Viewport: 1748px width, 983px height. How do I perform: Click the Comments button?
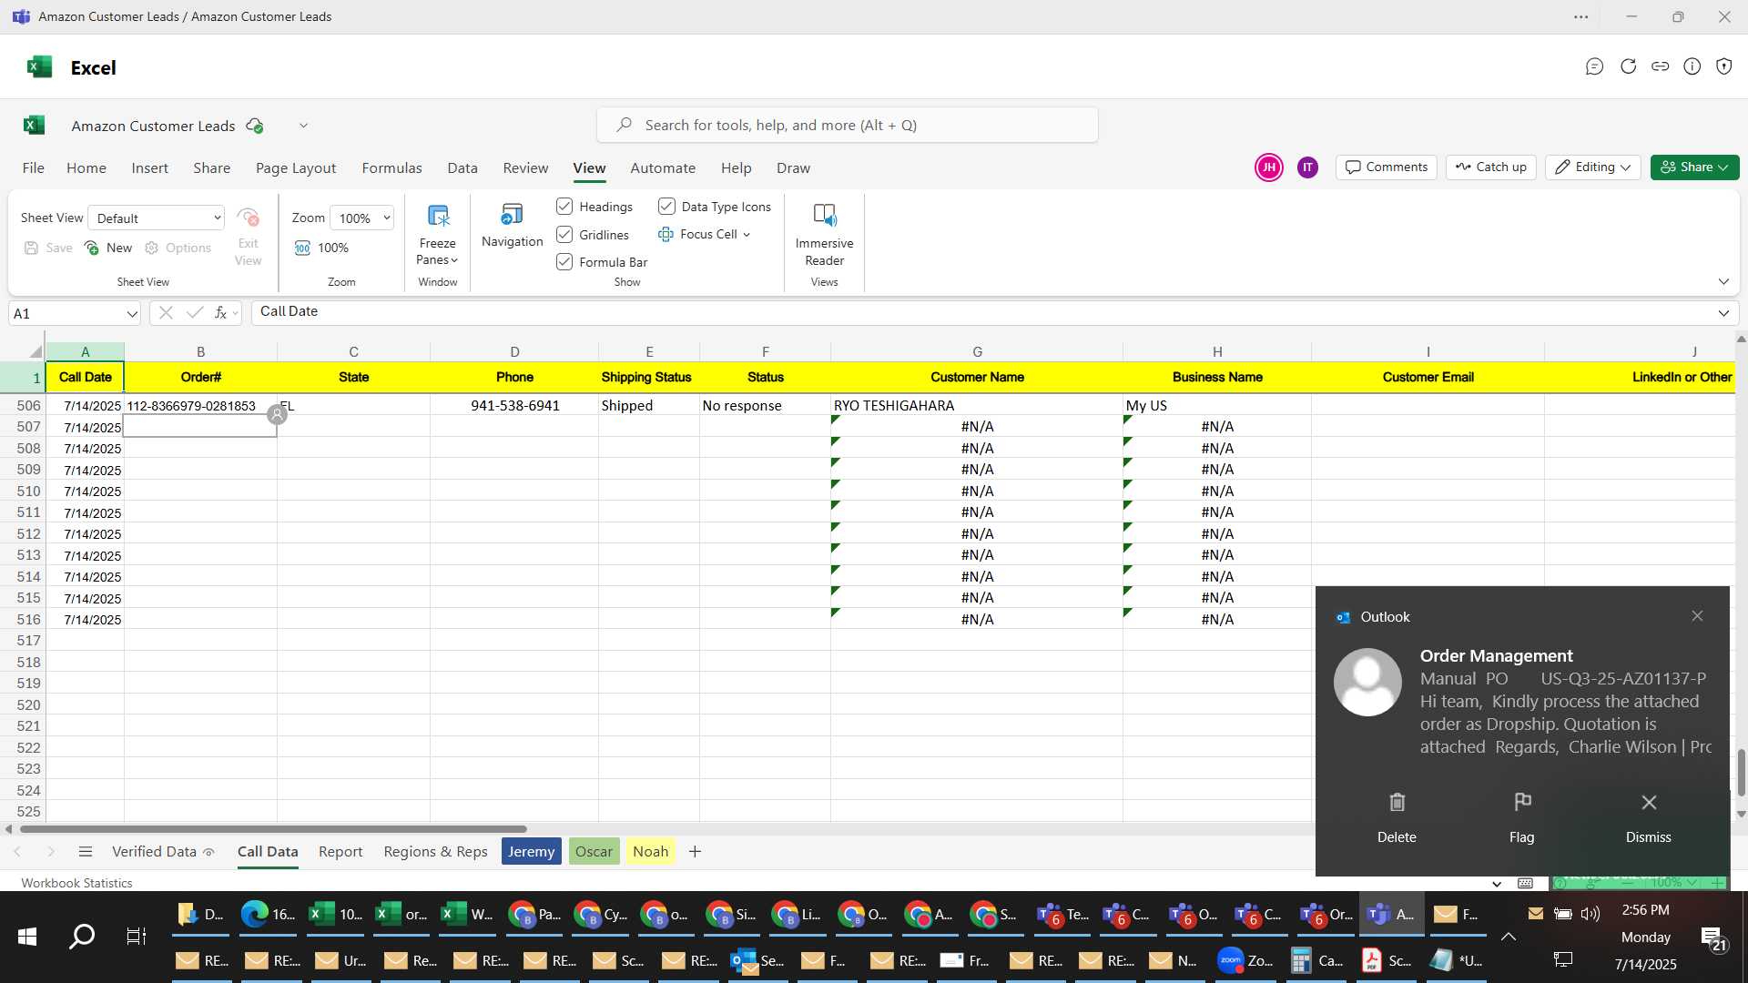(x=1387, y=167)
